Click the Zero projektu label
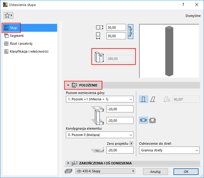Viewport: 204px width, 178px height. 118,144
